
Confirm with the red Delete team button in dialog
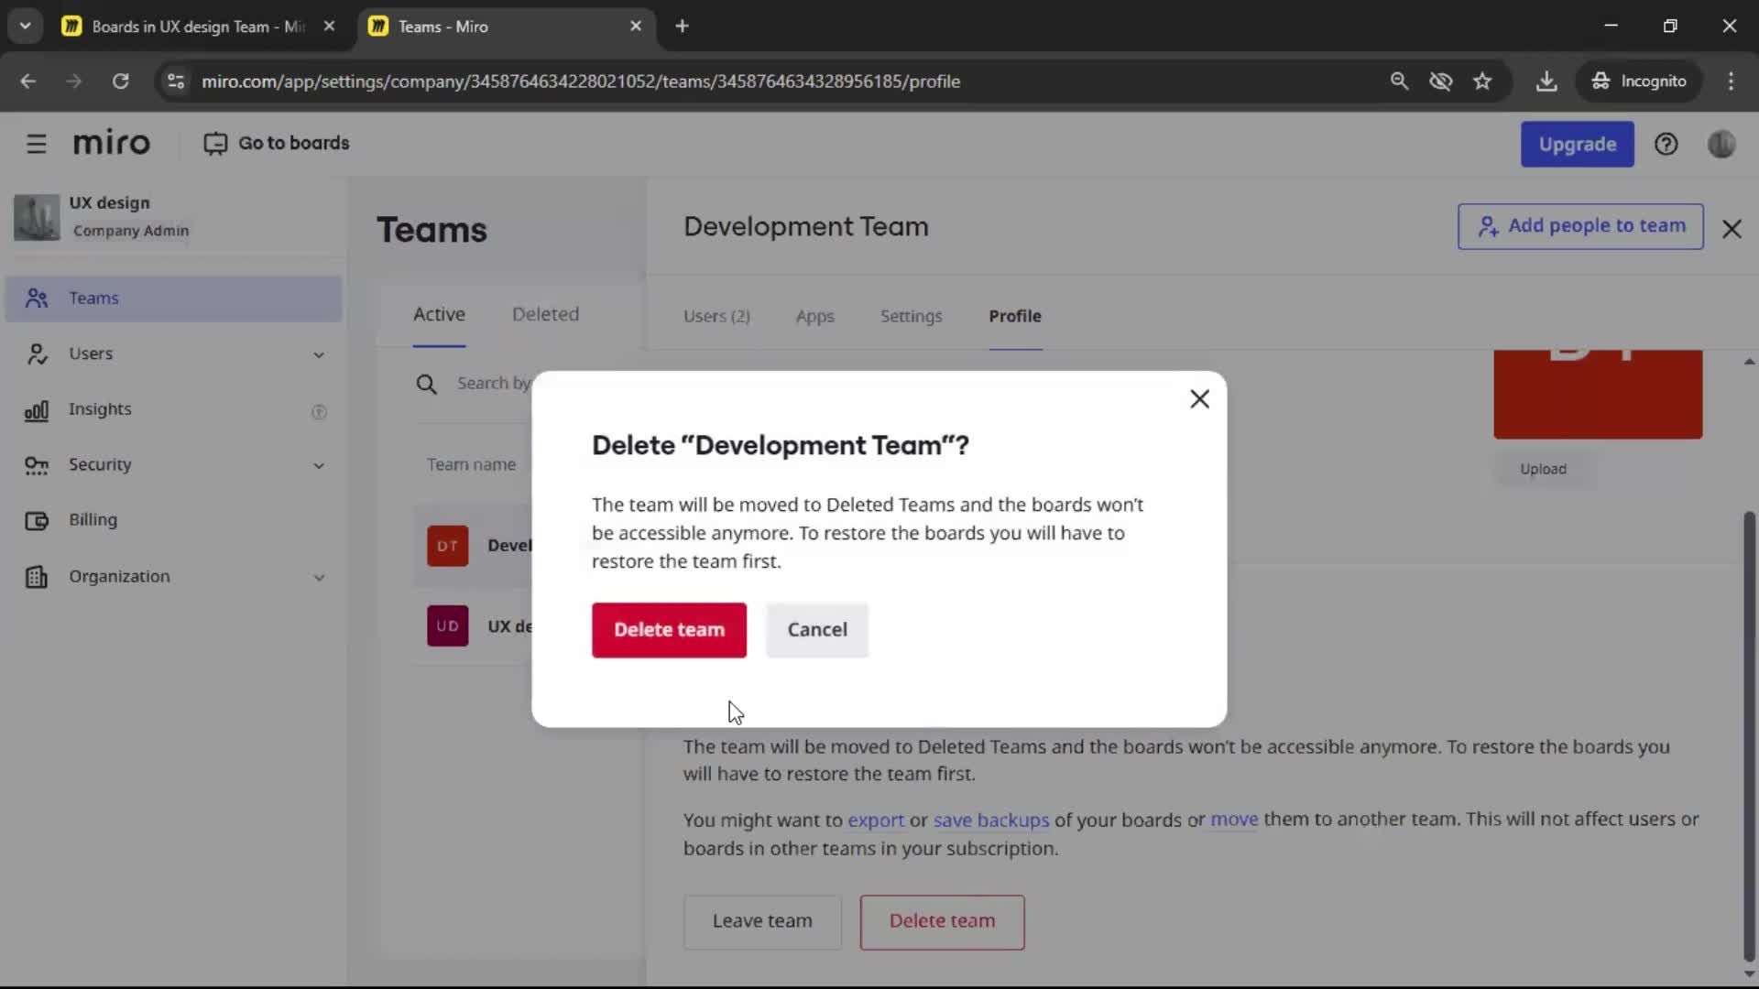pyautogui.click(x=669, y=630)
